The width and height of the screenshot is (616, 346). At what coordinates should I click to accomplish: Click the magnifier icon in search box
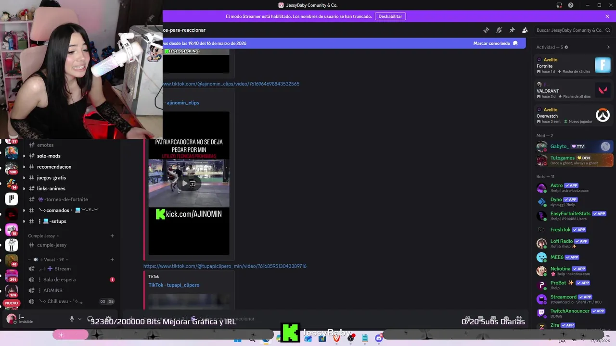[608, 30]
